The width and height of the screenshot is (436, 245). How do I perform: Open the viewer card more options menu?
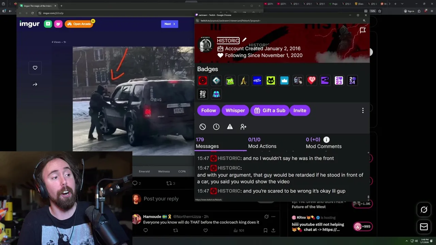pyautogui.click(x=363, y=110)
